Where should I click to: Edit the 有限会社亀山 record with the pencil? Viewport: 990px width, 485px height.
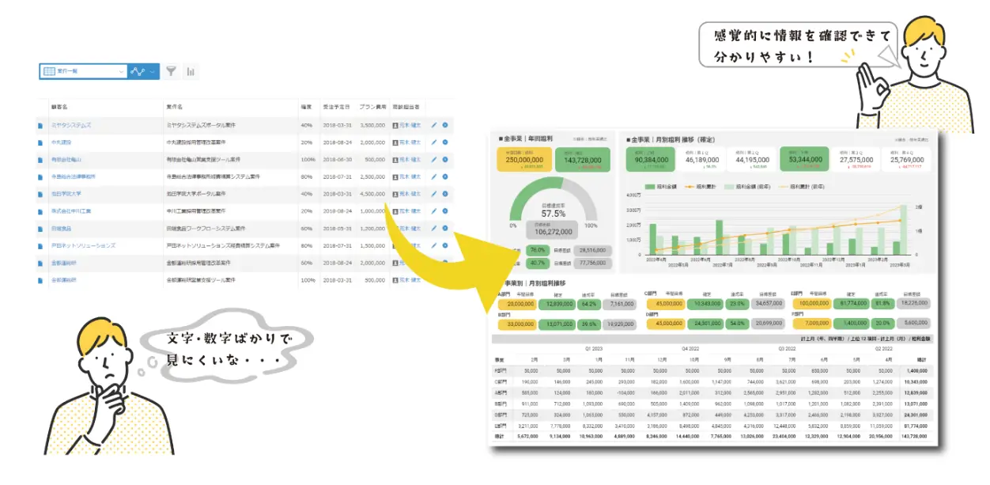click(433, 160)
